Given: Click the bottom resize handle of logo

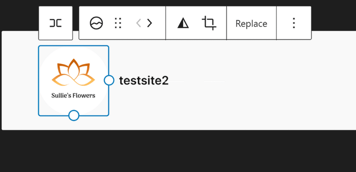Looking at the screenshot, I should [x=74, y=115].
